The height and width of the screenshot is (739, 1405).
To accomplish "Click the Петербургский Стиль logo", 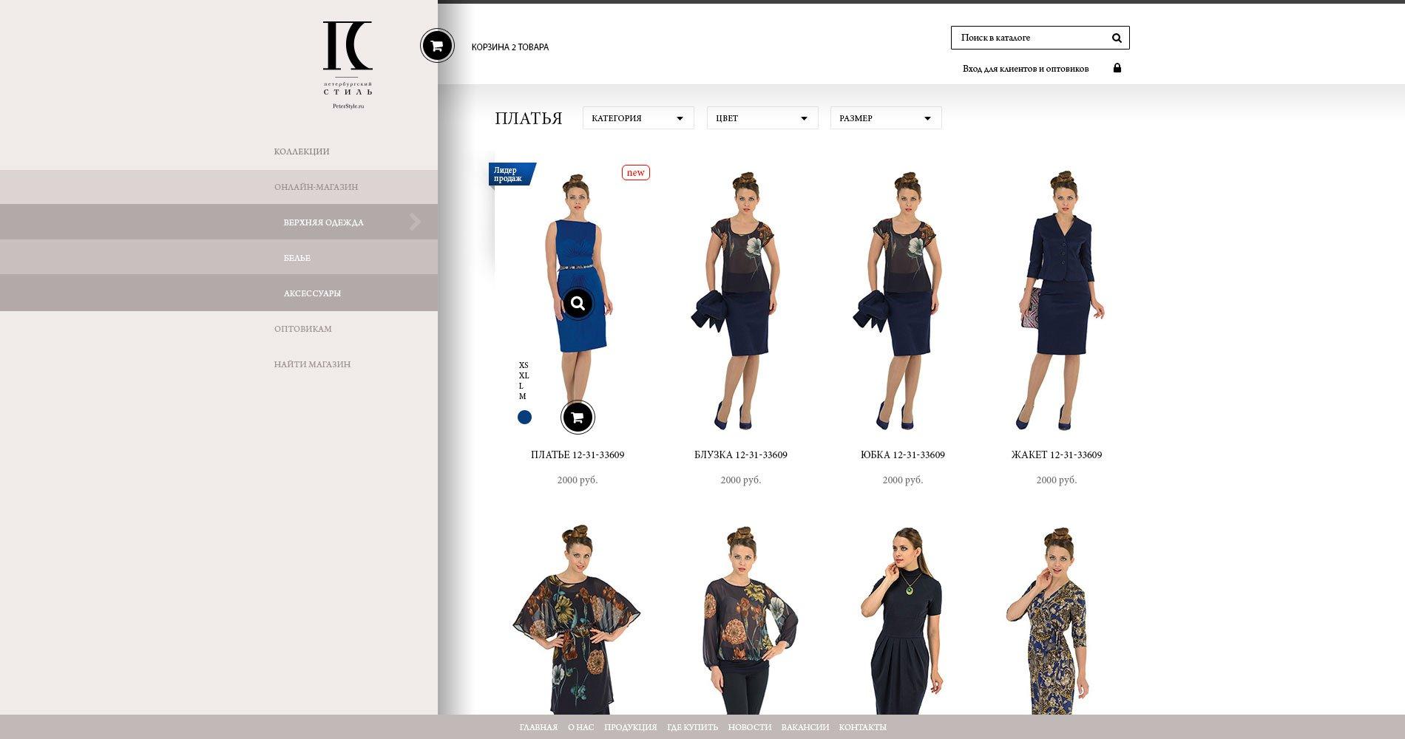I will [348, 65].
